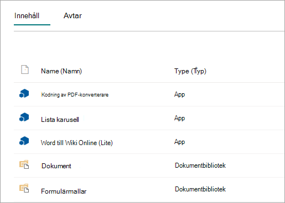
Task: Open the Lista karusell app
Action: [x=60, y=120]
